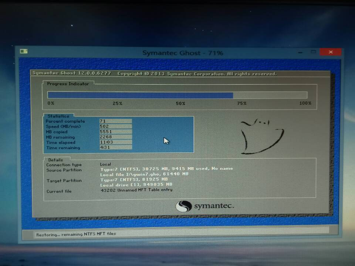Click the target line "Type:7 [NTFS], 81925 MB"
This screenshot has width=355, height=266.
click(134, 180)
